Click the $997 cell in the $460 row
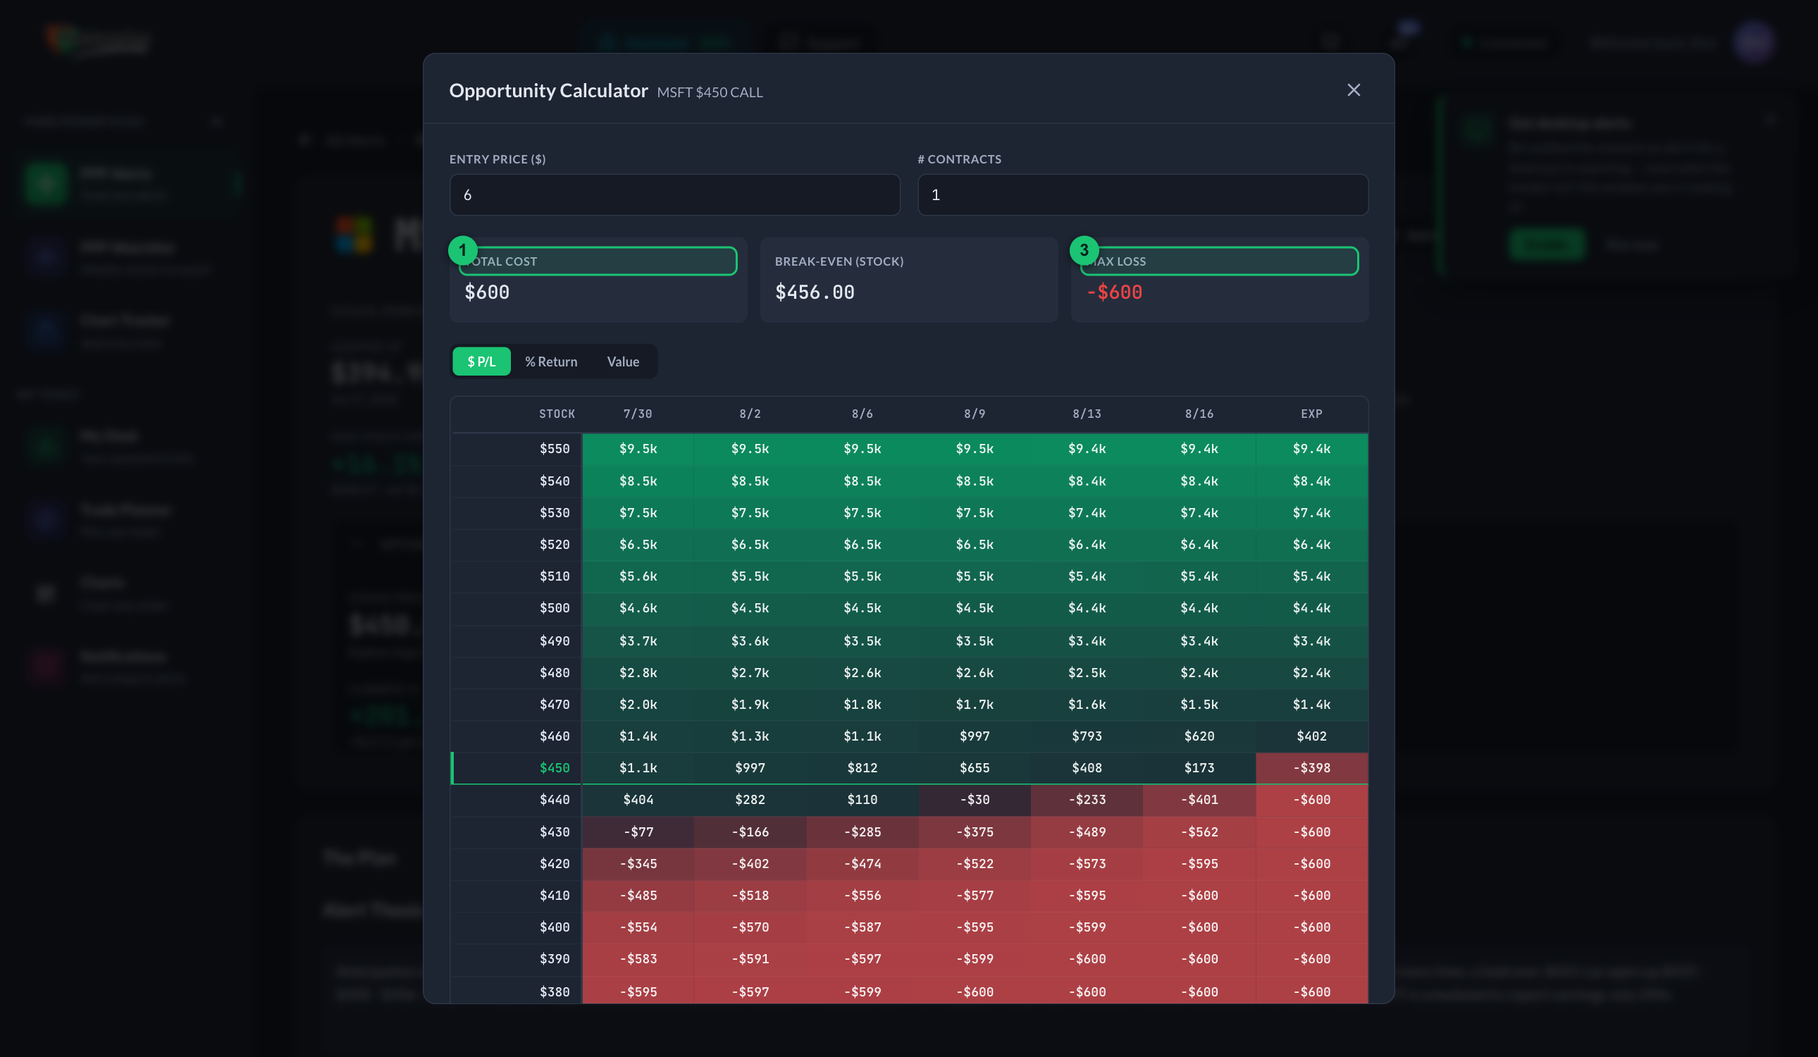Viewport: 1818px width, 1057px height. [975, 736]
